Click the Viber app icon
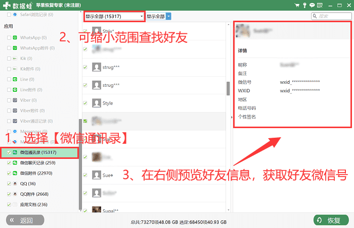This screenshot has width=354, height=228. pyautogui.click(x=15, y=100)
